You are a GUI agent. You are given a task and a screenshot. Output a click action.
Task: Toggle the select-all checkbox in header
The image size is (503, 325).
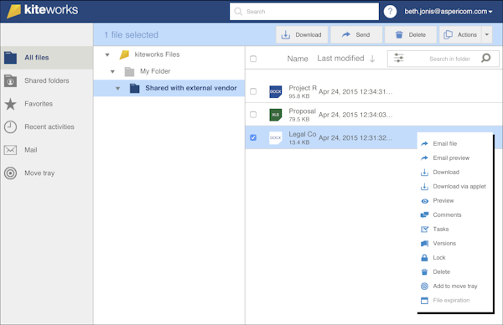coord(253,59)
